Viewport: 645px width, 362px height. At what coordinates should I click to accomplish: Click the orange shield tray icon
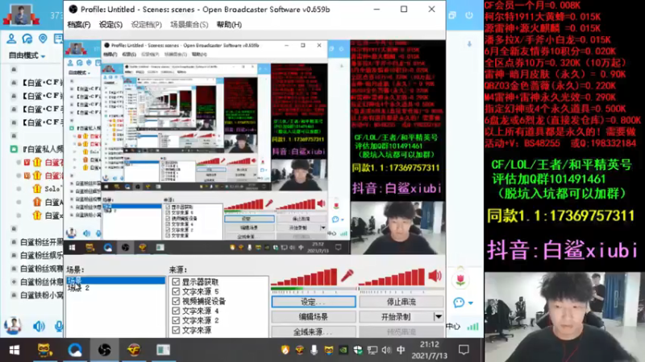coord(285,350)
